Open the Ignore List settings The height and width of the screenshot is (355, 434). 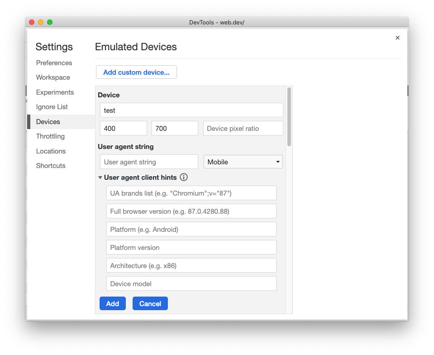click(52, 106)
